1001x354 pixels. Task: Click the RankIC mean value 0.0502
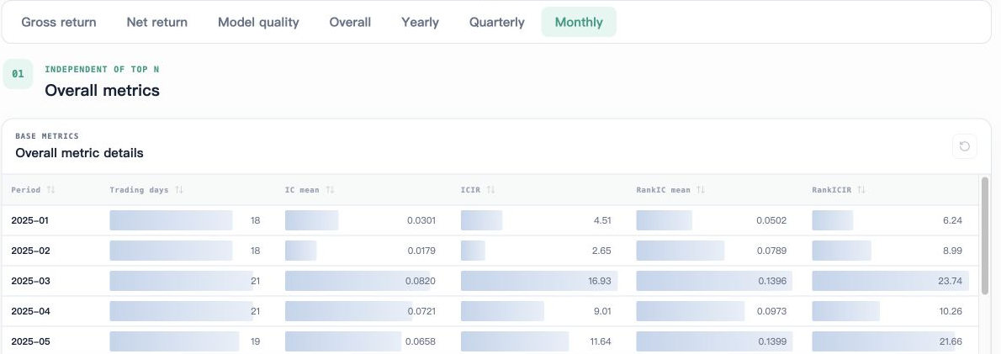(x=772, y=220)
